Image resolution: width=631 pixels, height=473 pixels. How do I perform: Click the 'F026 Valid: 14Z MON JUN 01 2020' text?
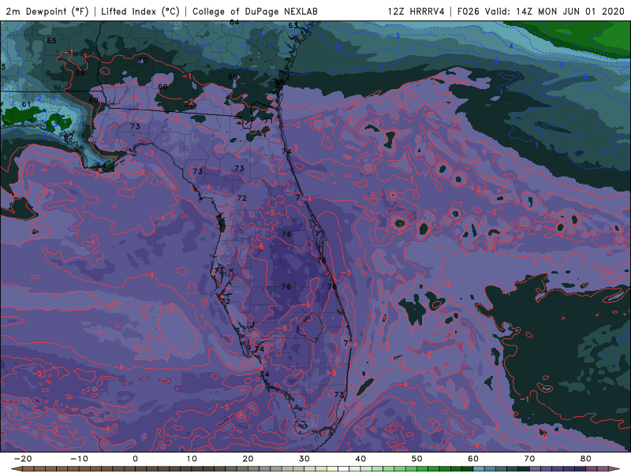pos(540,11)
